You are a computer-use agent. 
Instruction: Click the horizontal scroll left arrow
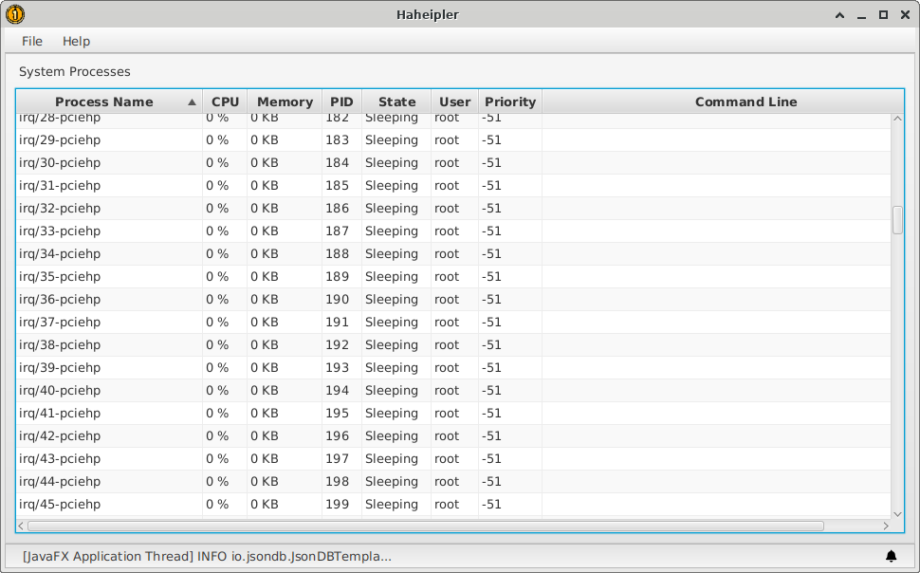click(x=22, y=526)
